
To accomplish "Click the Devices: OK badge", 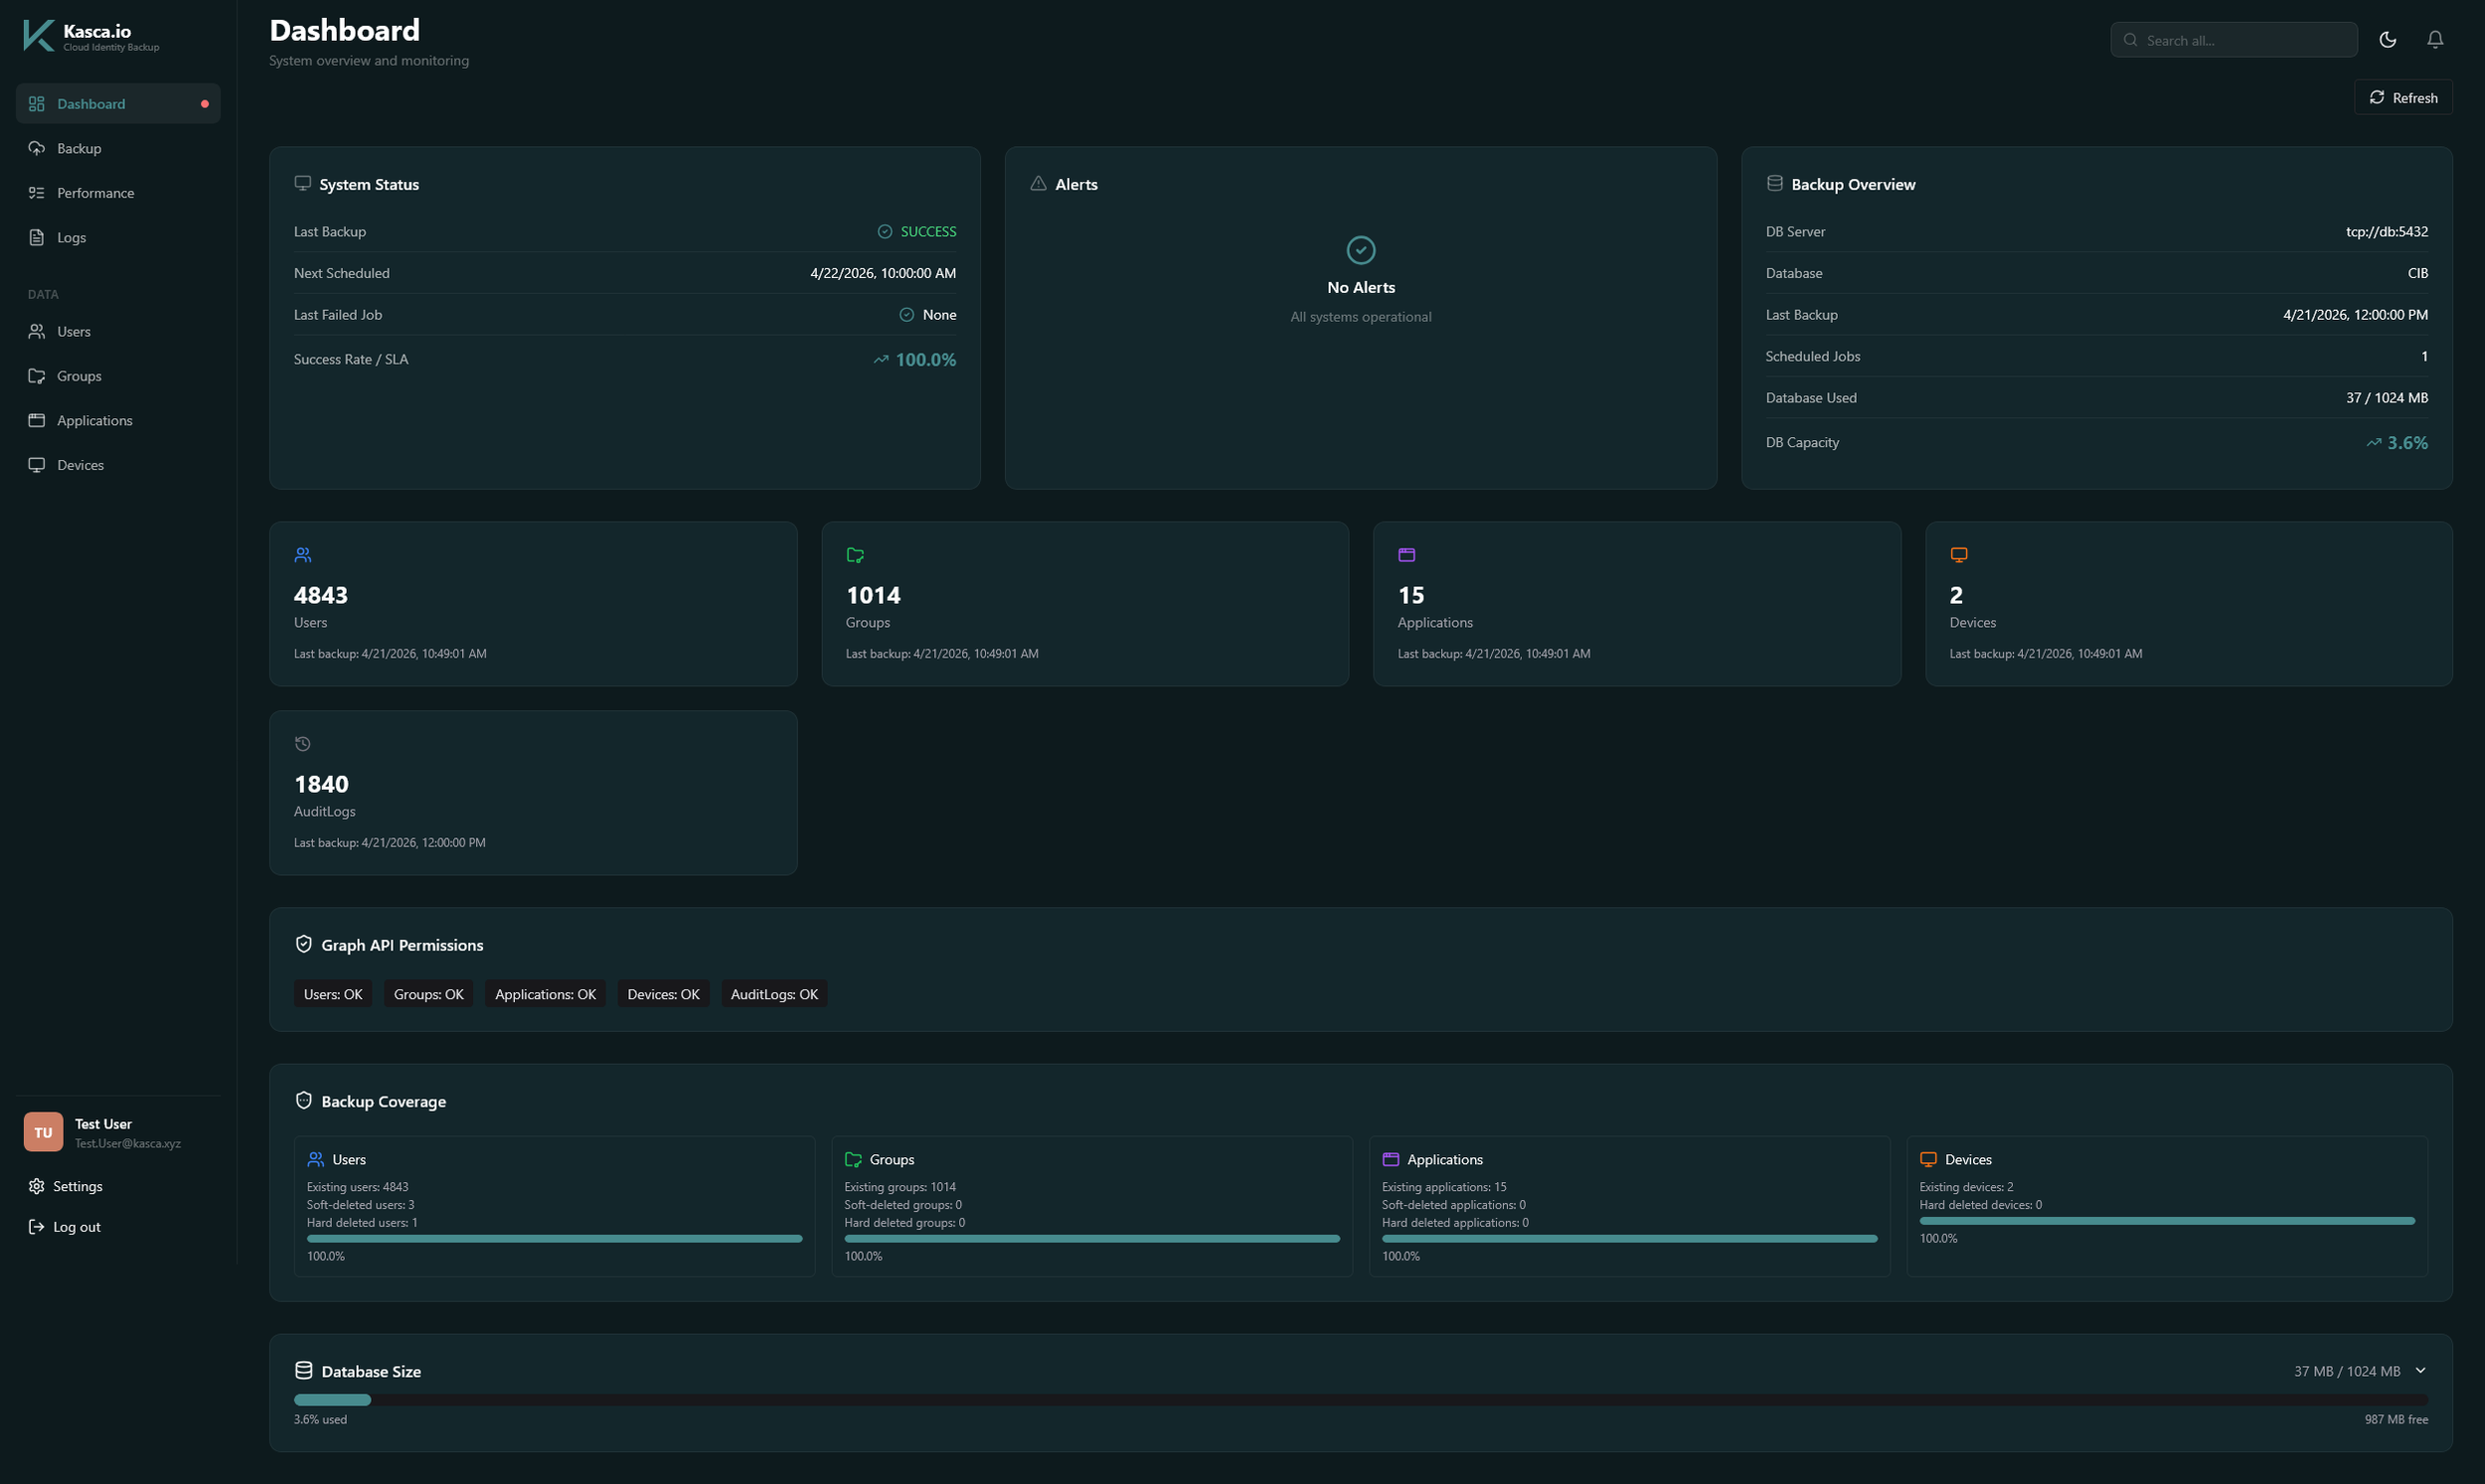I will click(x=663, y=994).
